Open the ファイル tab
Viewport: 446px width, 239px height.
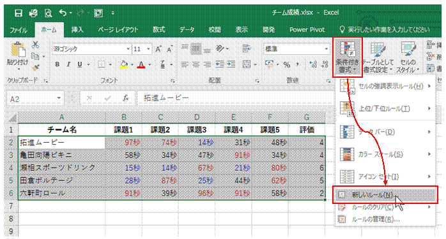[19, 30]
